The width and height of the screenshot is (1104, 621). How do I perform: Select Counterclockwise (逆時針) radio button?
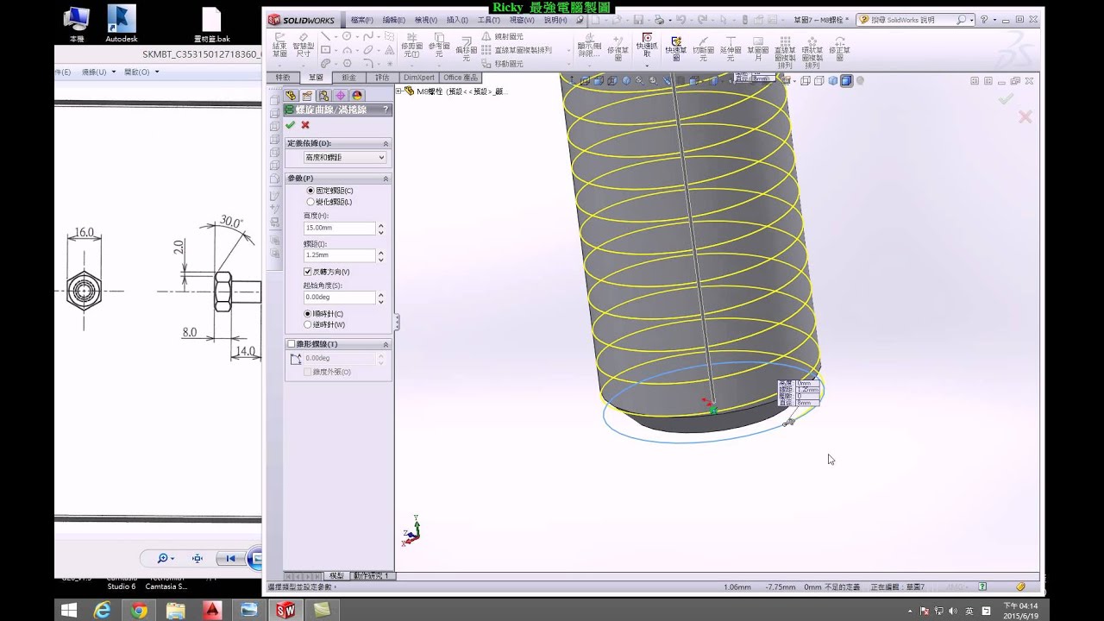coord(308,325)
